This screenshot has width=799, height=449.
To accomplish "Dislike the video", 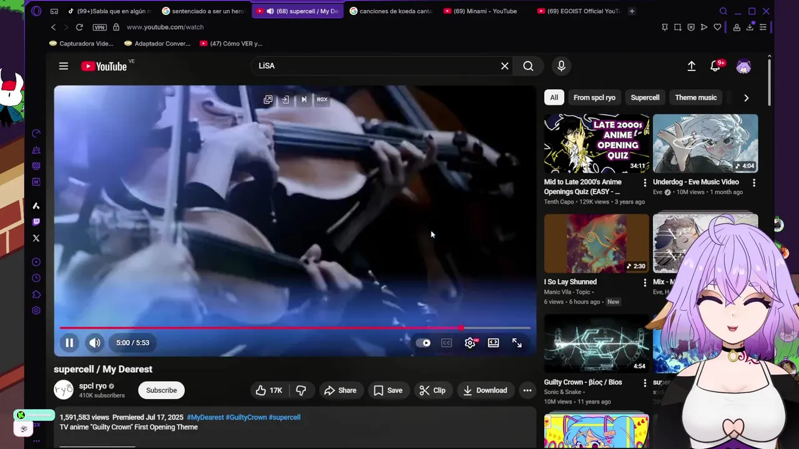I will click(x=301, y=390).
